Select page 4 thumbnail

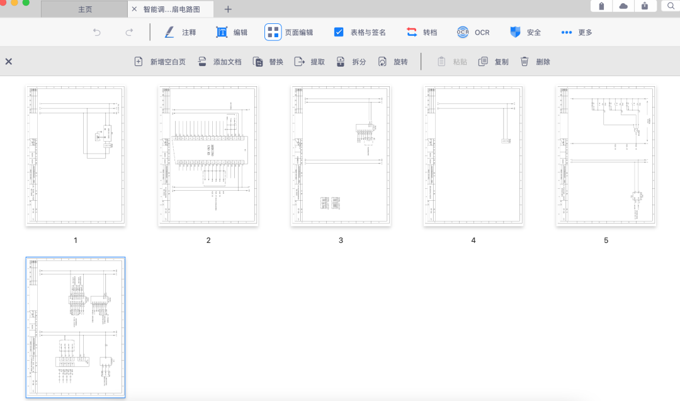pyautogui.click(x=473, y=155)
